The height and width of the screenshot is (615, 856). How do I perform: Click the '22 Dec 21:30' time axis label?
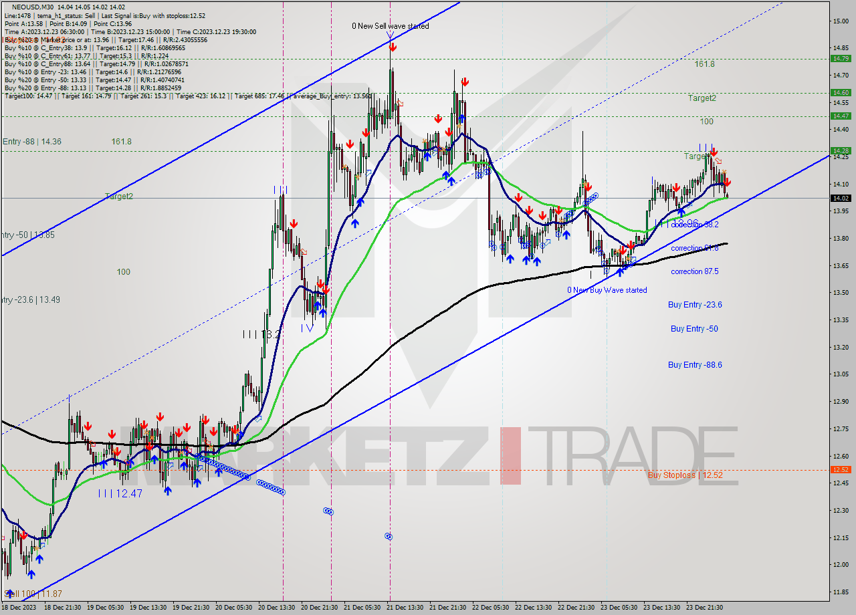575,608
